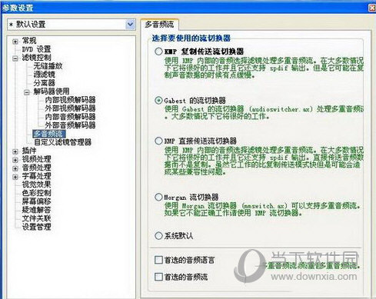
Task: Expand the 字幕处理 tree node
Action: pos(15,177)
